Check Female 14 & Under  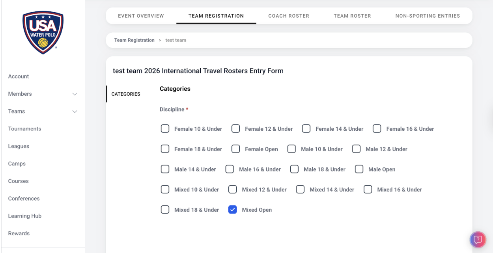[306, 128]
